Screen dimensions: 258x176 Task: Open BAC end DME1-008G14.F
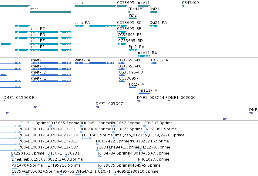tap(139, 101)
